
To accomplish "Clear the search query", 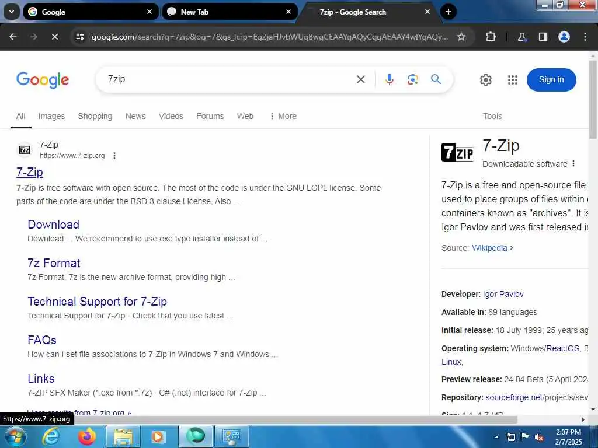I will (361, 79).
